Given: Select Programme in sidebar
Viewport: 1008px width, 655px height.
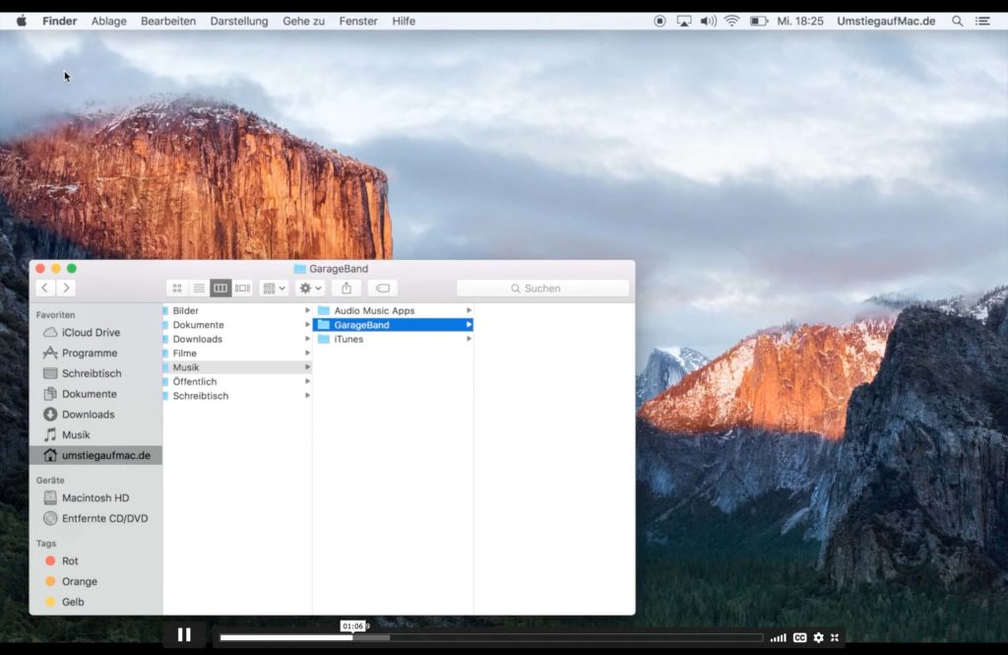Looking at the screenshot, I should [x=95, y=354].
